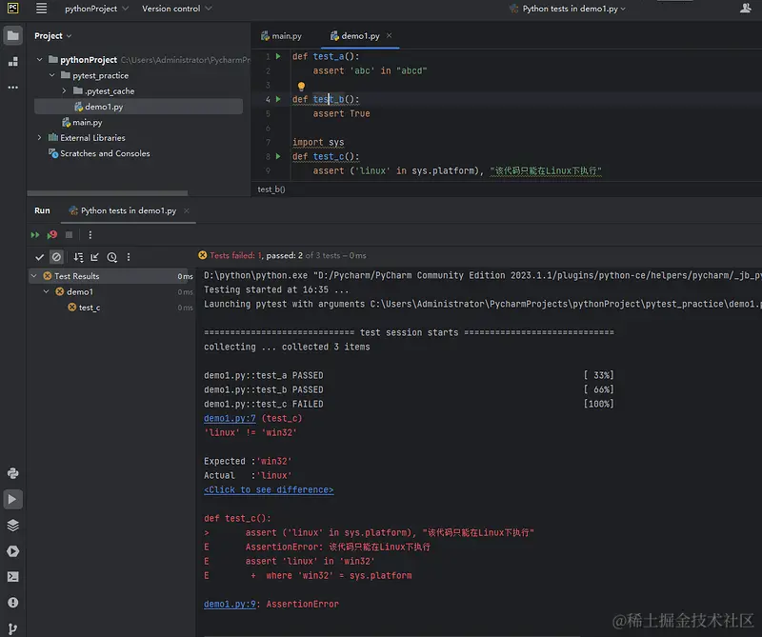Screen dimensions: 762x637
Task: Rerun tests with green double arrow
Action: (x=35, y=235)
